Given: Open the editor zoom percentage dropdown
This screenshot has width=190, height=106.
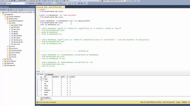Looking at the screenshot, I should [x=42, y=71].
